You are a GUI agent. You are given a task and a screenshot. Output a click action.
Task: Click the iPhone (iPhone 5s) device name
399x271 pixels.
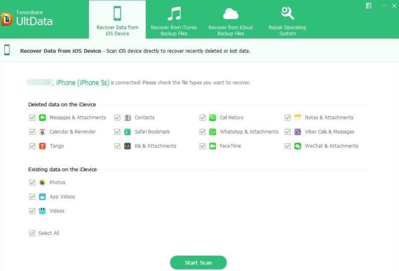82,83
